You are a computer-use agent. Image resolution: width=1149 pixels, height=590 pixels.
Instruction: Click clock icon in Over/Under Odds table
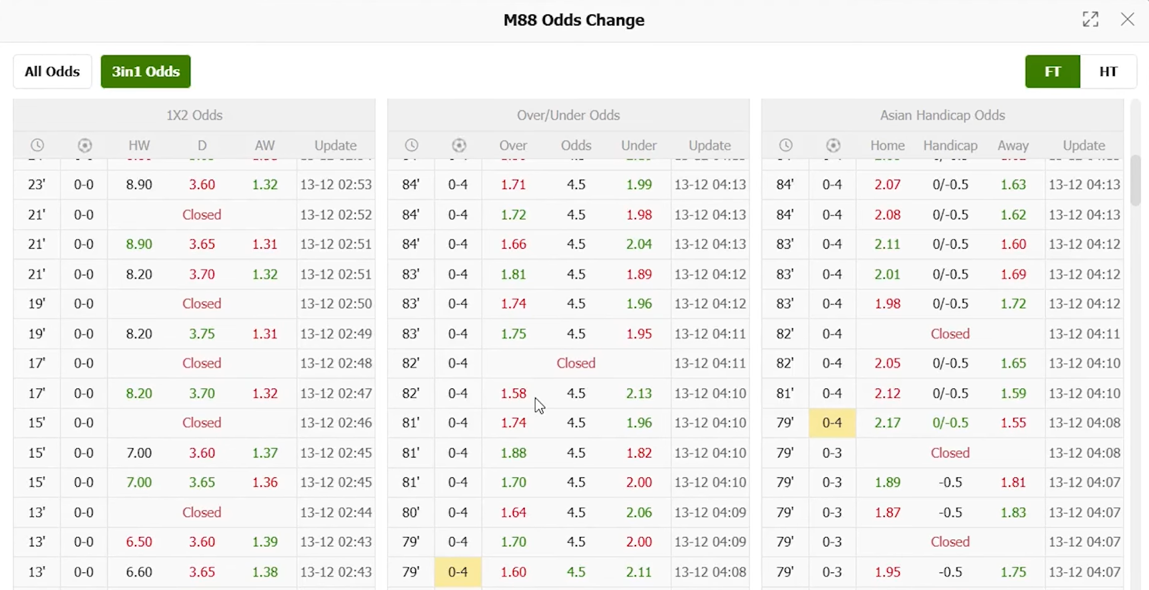click(411, 145)
